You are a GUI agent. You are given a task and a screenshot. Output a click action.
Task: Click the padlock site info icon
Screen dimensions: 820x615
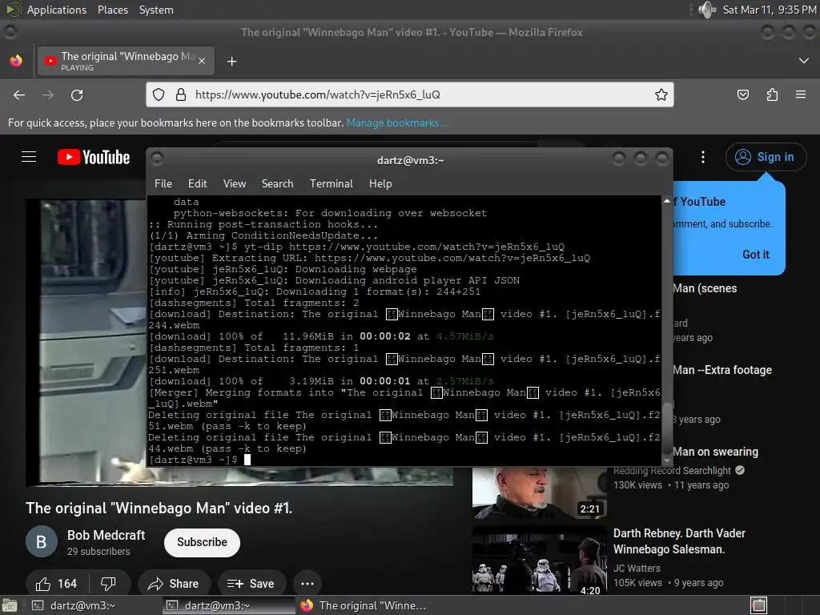[181, 94]
